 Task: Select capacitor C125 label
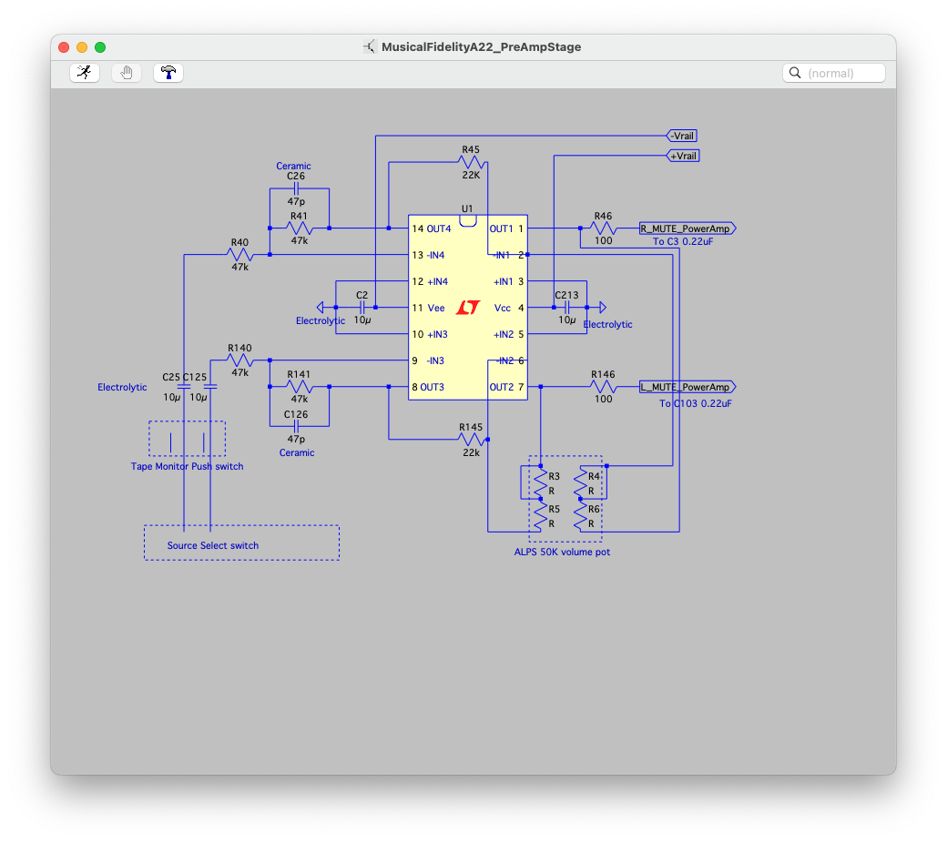(x=195, y=377)
